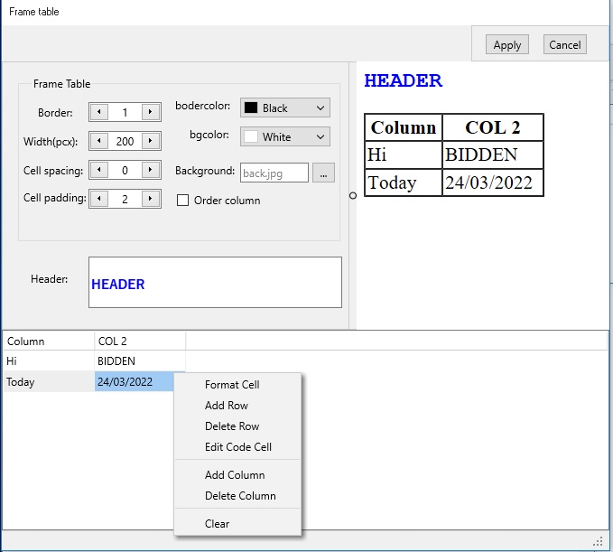Click inside the Header text box
Image resolution: width=613 pixels, height=552 pixels.
(215, 283)
